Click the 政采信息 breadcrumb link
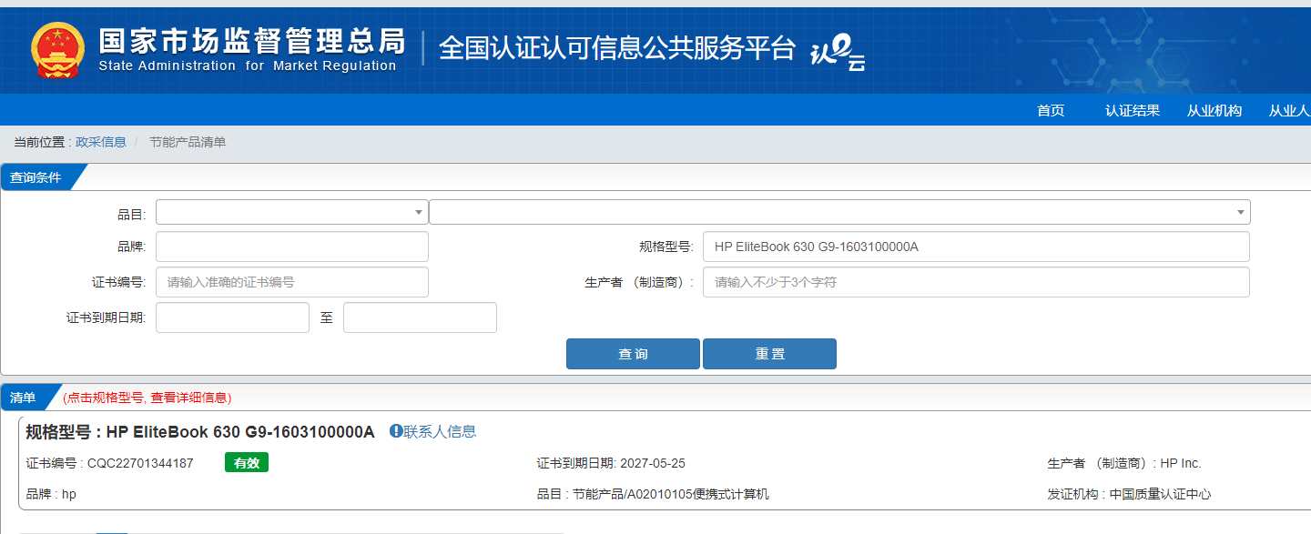Viewport: 1311px width, 534px height. tap(100, 142)
